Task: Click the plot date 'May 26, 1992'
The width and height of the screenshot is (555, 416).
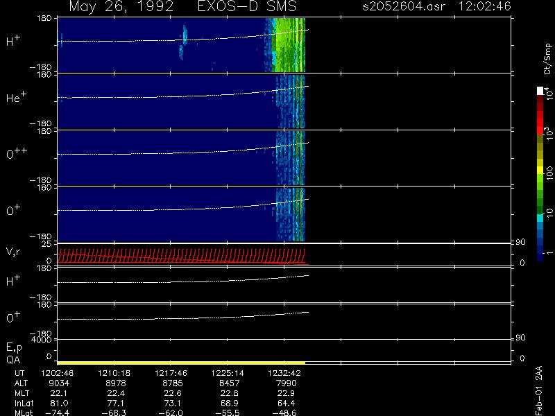Action: tap(121, 6)
